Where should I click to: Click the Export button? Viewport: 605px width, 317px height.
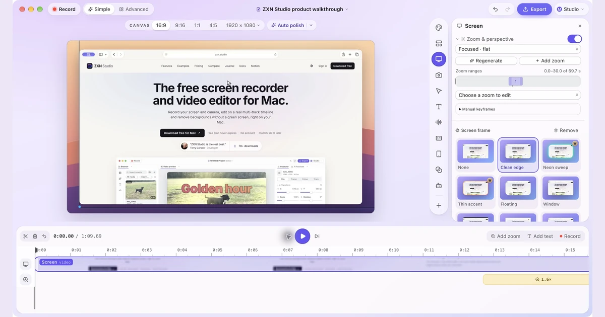click(x=534, y=9)
